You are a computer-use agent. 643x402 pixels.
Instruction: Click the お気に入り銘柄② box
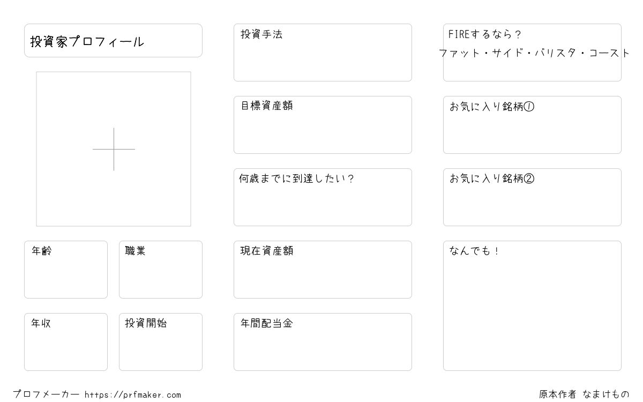(x=532, y=197)
